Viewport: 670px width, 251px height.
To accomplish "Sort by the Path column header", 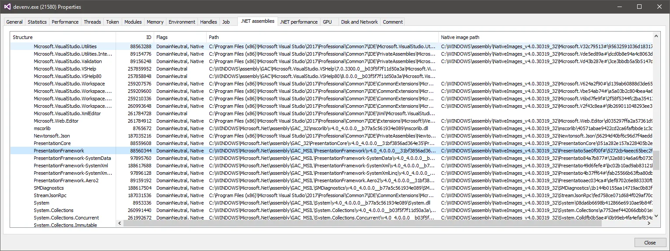I will click(x=322, y=37).
